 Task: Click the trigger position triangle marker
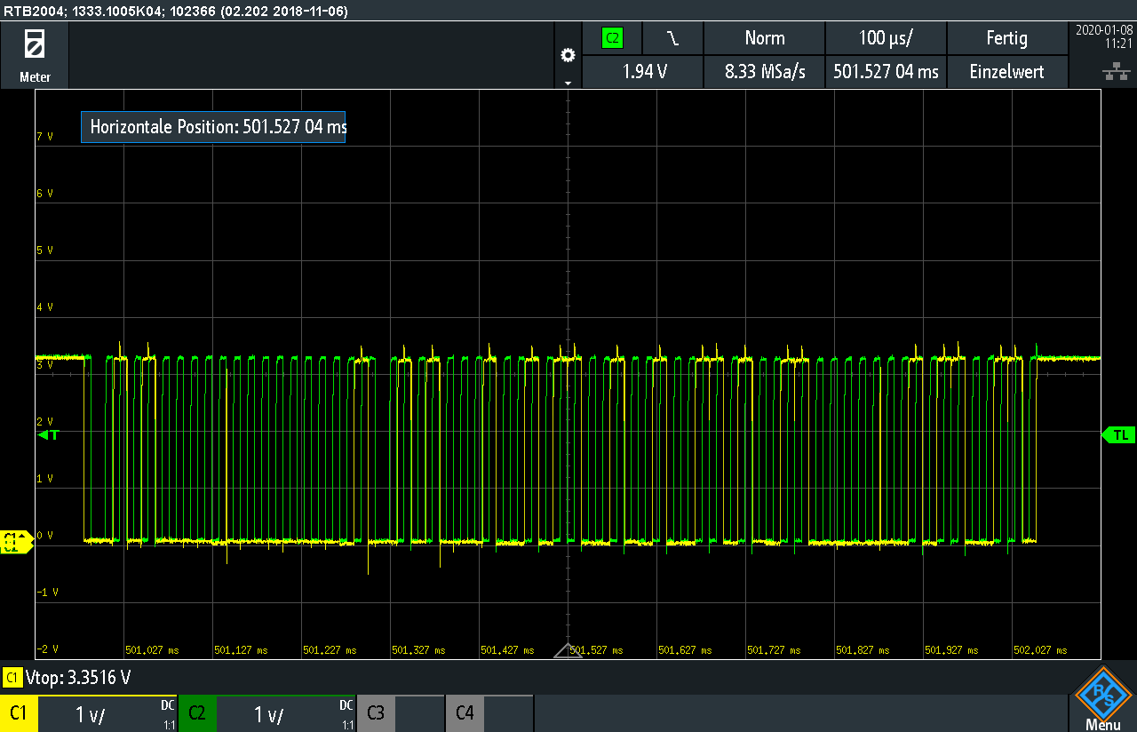pyautogui.click(x=568, y=651)
